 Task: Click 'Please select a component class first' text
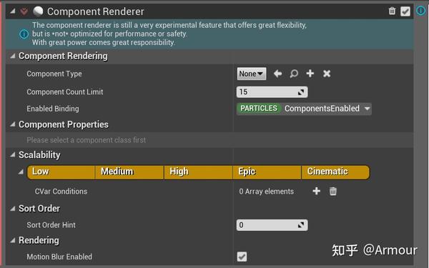click(87, 140)
